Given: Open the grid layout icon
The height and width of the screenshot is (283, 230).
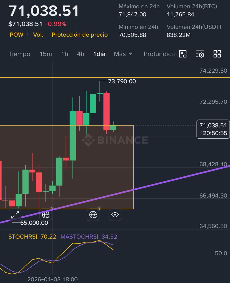Looking at the screenshot, I should pyautogui.click(x=217, y=54).
